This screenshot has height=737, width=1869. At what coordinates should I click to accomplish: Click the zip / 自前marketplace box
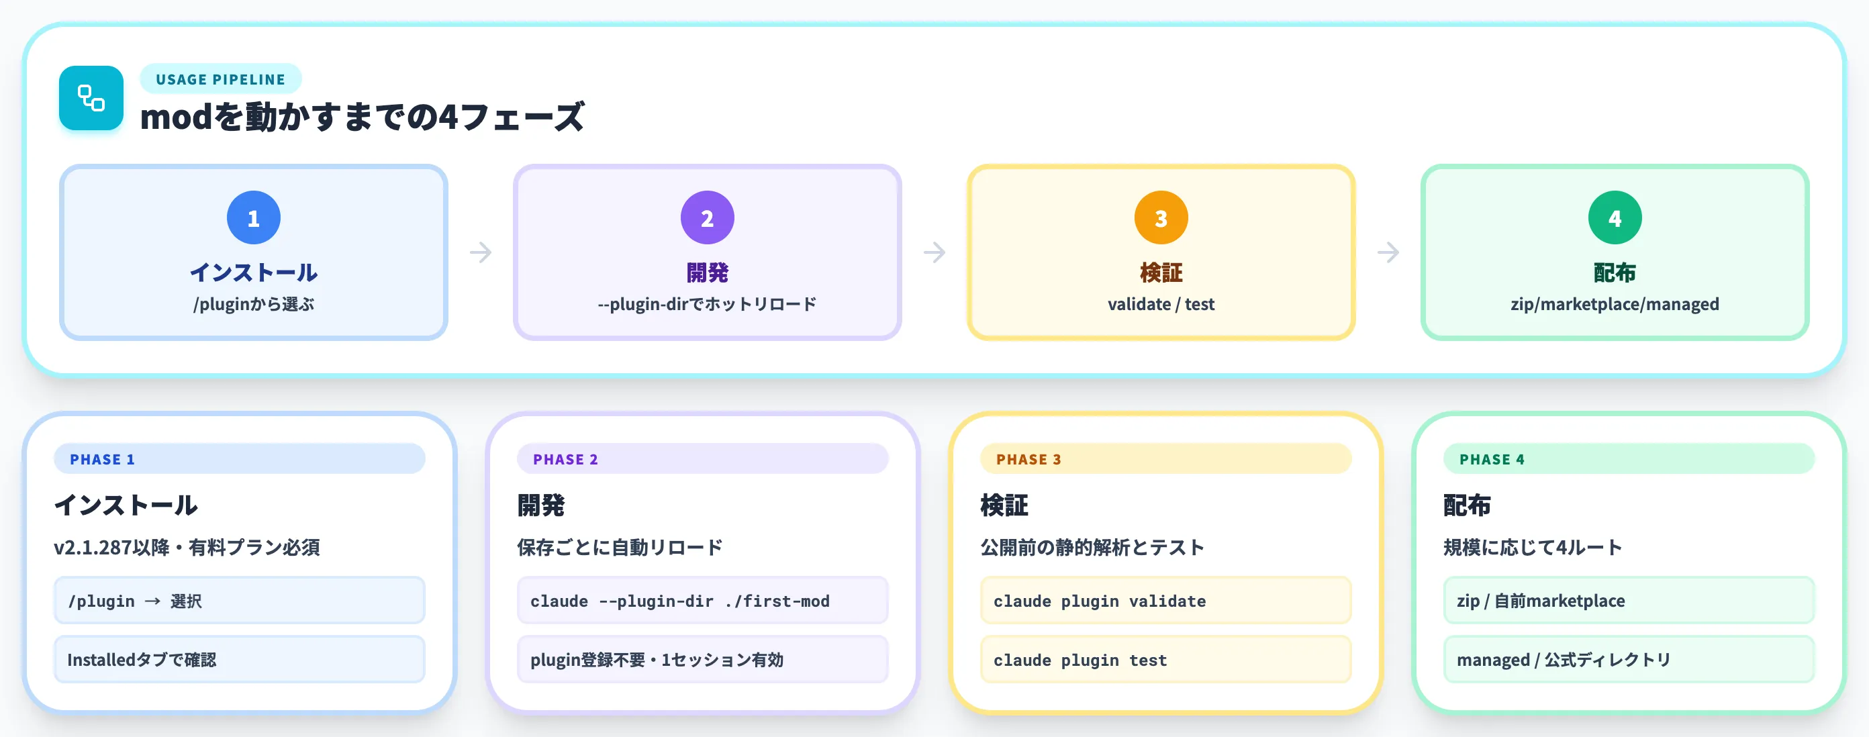(1629, 601)
